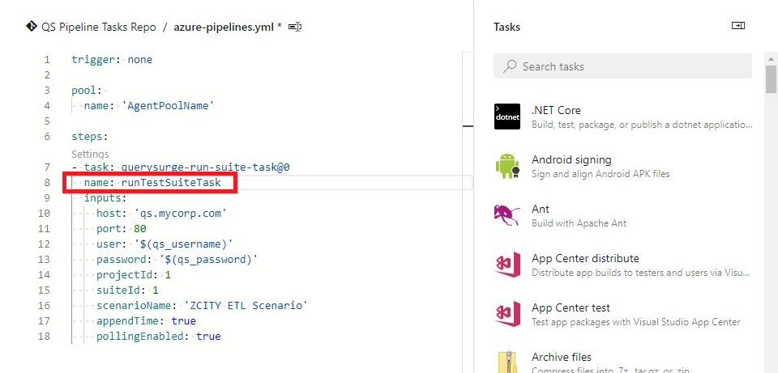The image size is (778, 373).
Task: Click the azure-pipelines.yml file name
Action: point(224,27)
